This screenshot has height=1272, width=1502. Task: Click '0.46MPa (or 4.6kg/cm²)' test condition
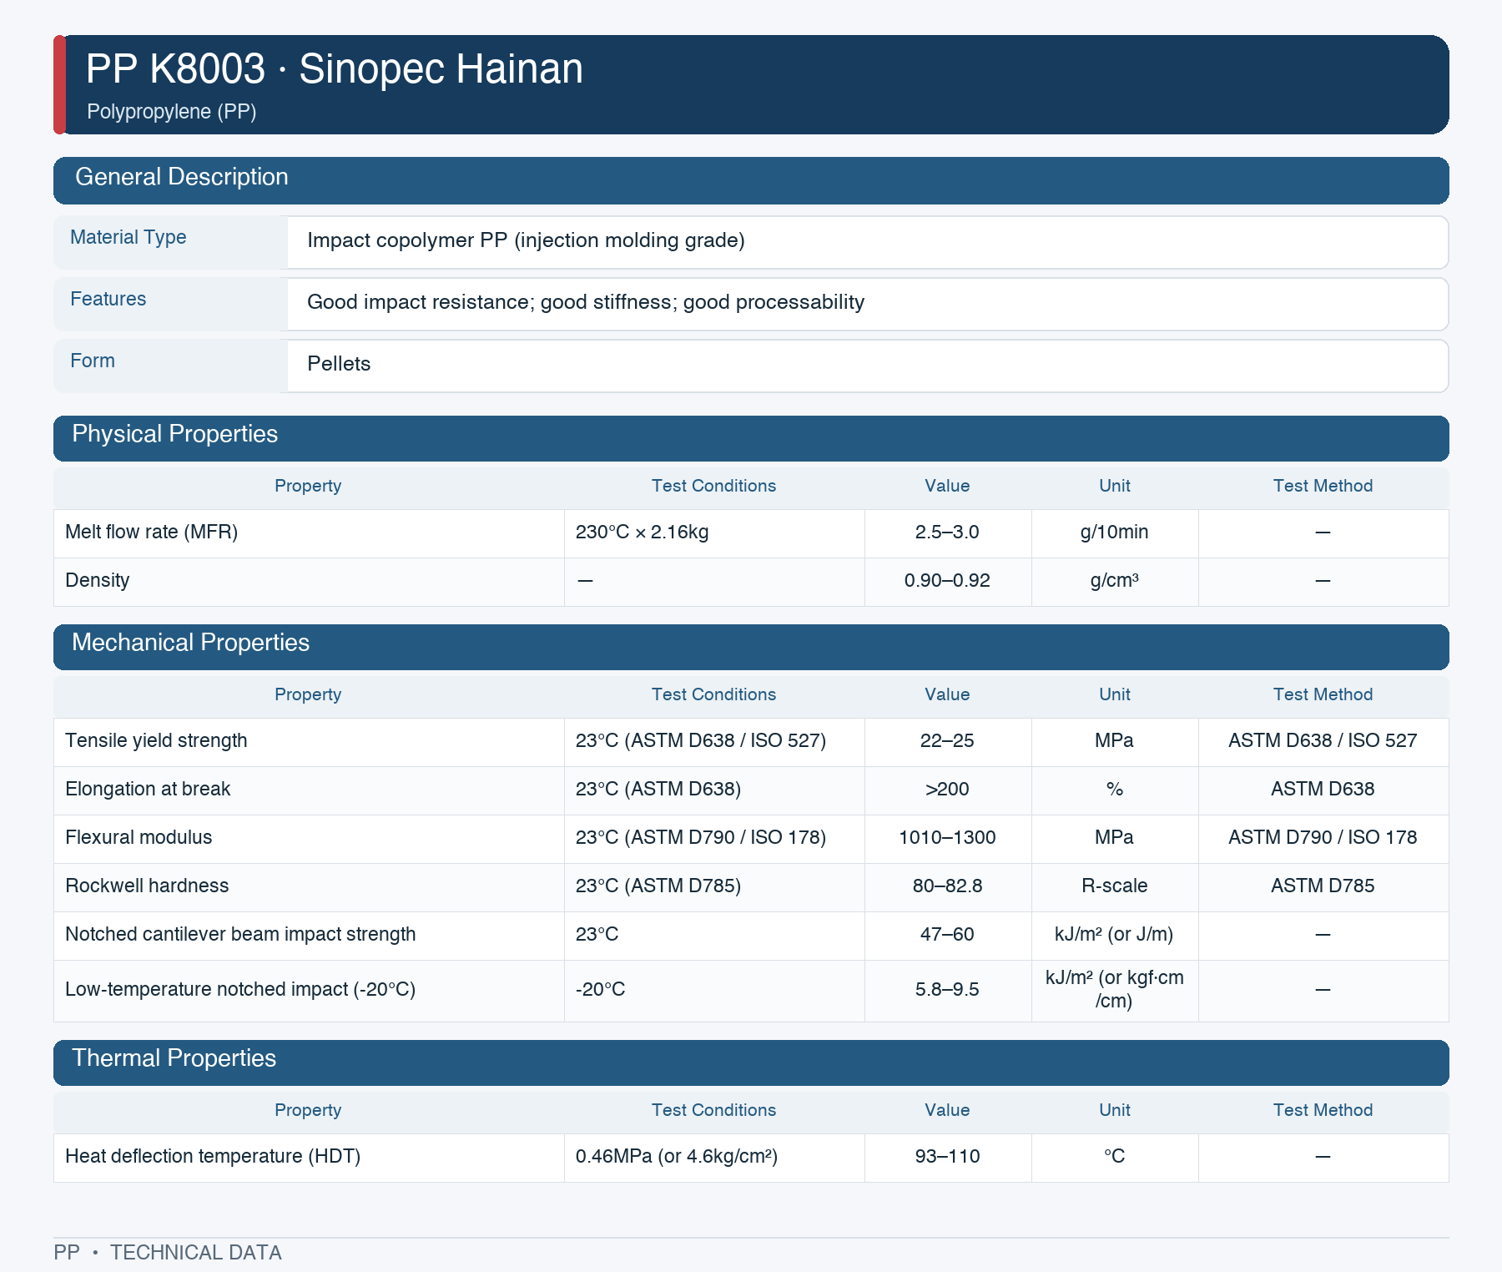[677, 1156]
